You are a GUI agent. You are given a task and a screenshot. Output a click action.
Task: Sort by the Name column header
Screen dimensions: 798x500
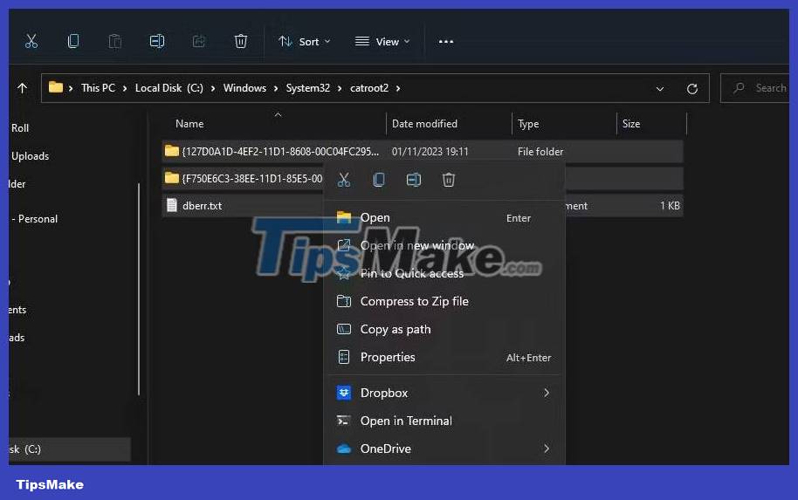[189, 124]
